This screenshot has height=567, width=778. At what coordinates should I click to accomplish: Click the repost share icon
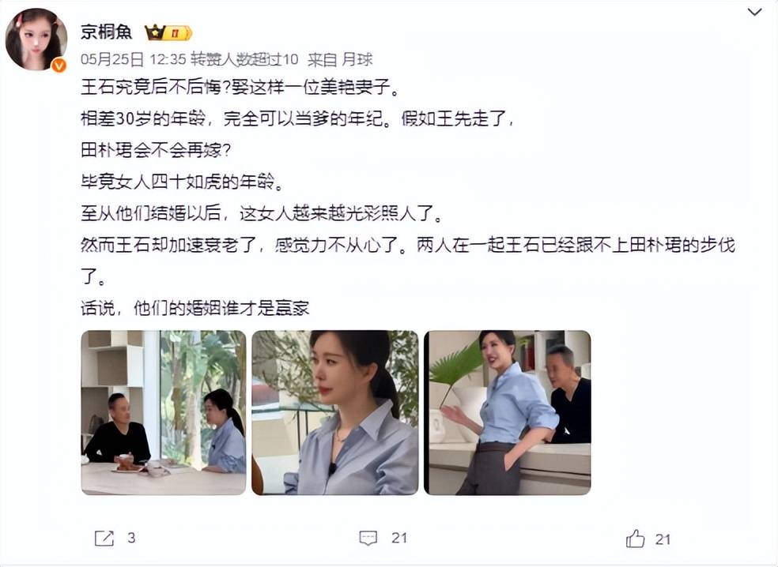[x=104, y=539]
